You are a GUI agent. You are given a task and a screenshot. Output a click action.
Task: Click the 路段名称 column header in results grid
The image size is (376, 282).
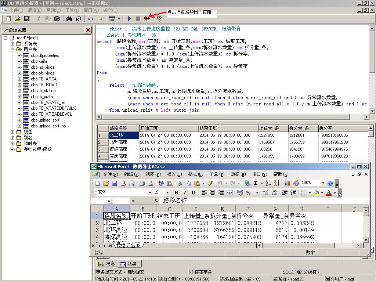click(124, 128)
